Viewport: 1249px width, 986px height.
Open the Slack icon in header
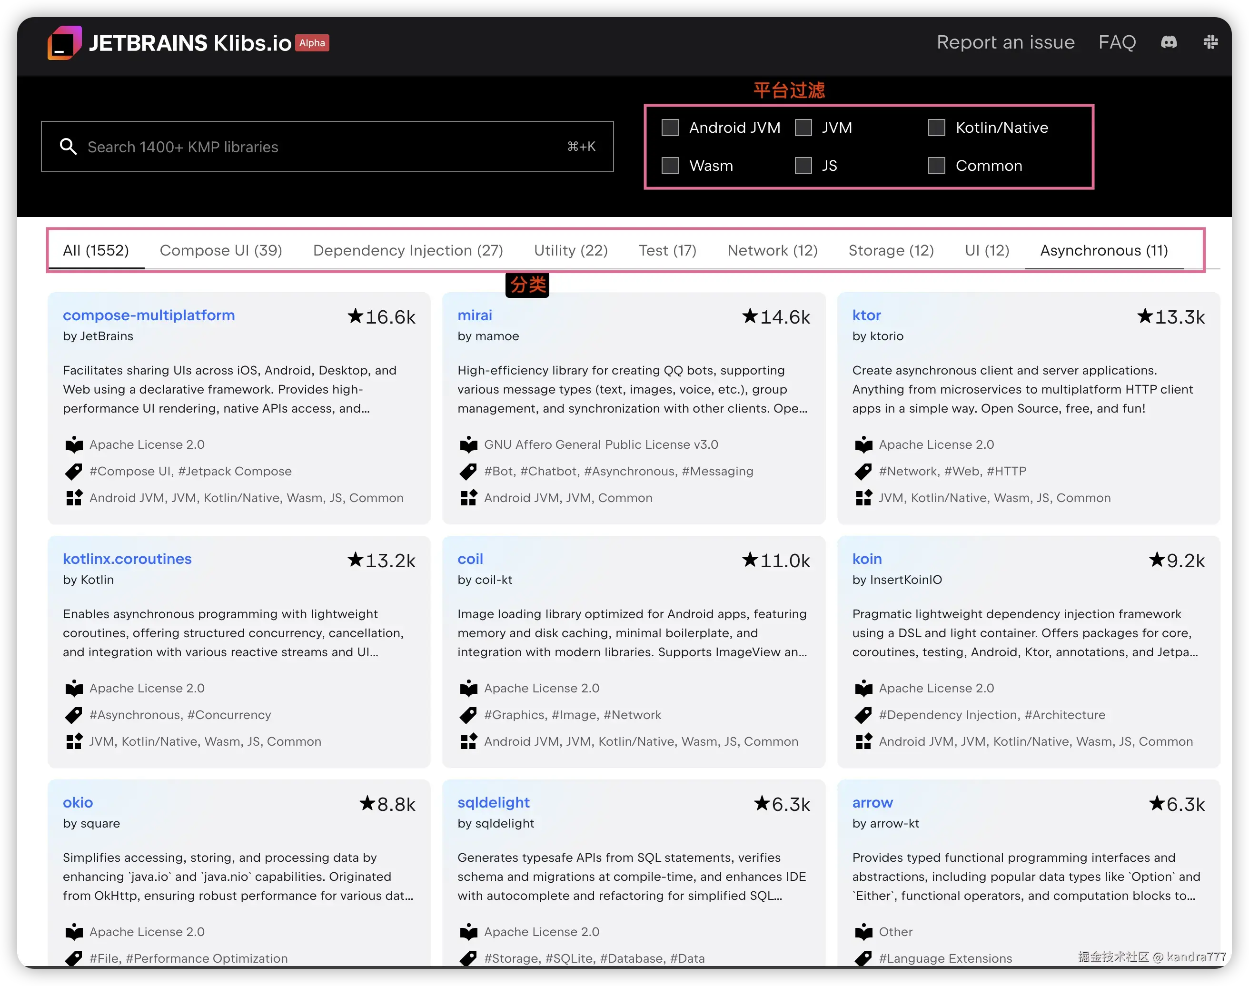[x=1210, y=42]
